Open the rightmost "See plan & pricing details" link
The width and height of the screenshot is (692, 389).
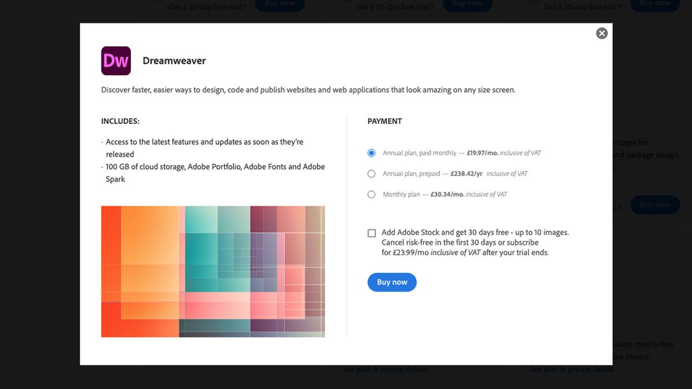pyautogui.click(x=571, y=369)
